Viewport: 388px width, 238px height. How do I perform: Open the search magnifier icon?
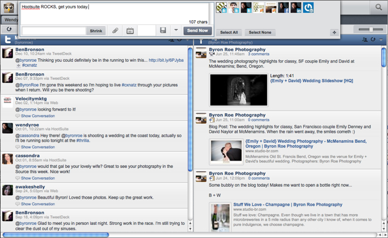click(378, 7)
